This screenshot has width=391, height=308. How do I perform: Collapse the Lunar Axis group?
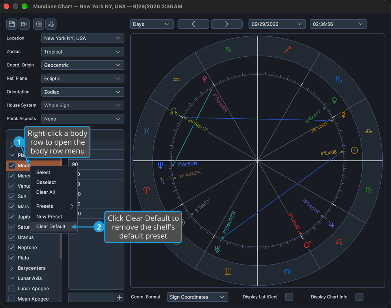[11, 278]
